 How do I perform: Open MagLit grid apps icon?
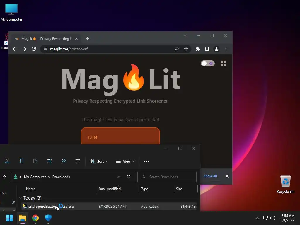tap(224, 63)
